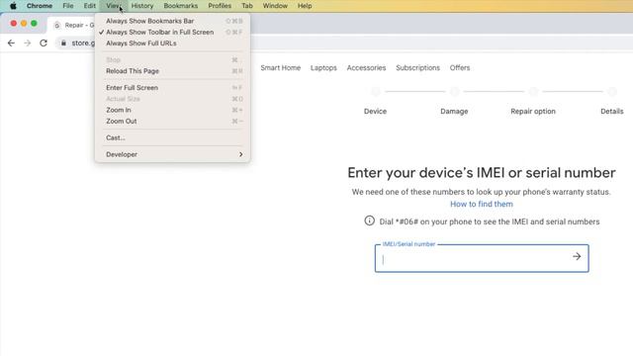Click the Details progress step
The image size is (633, 356).
point(612,111)
